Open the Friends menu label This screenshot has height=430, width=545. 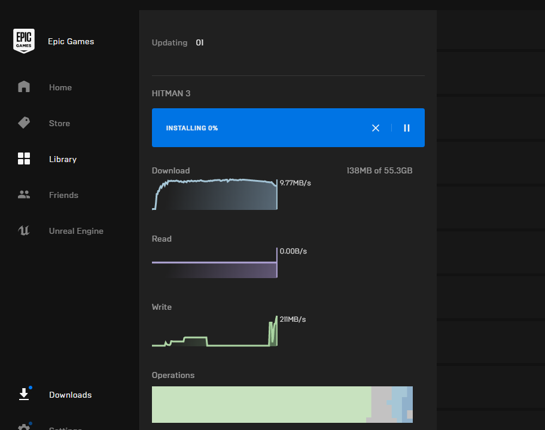(63, 195)
